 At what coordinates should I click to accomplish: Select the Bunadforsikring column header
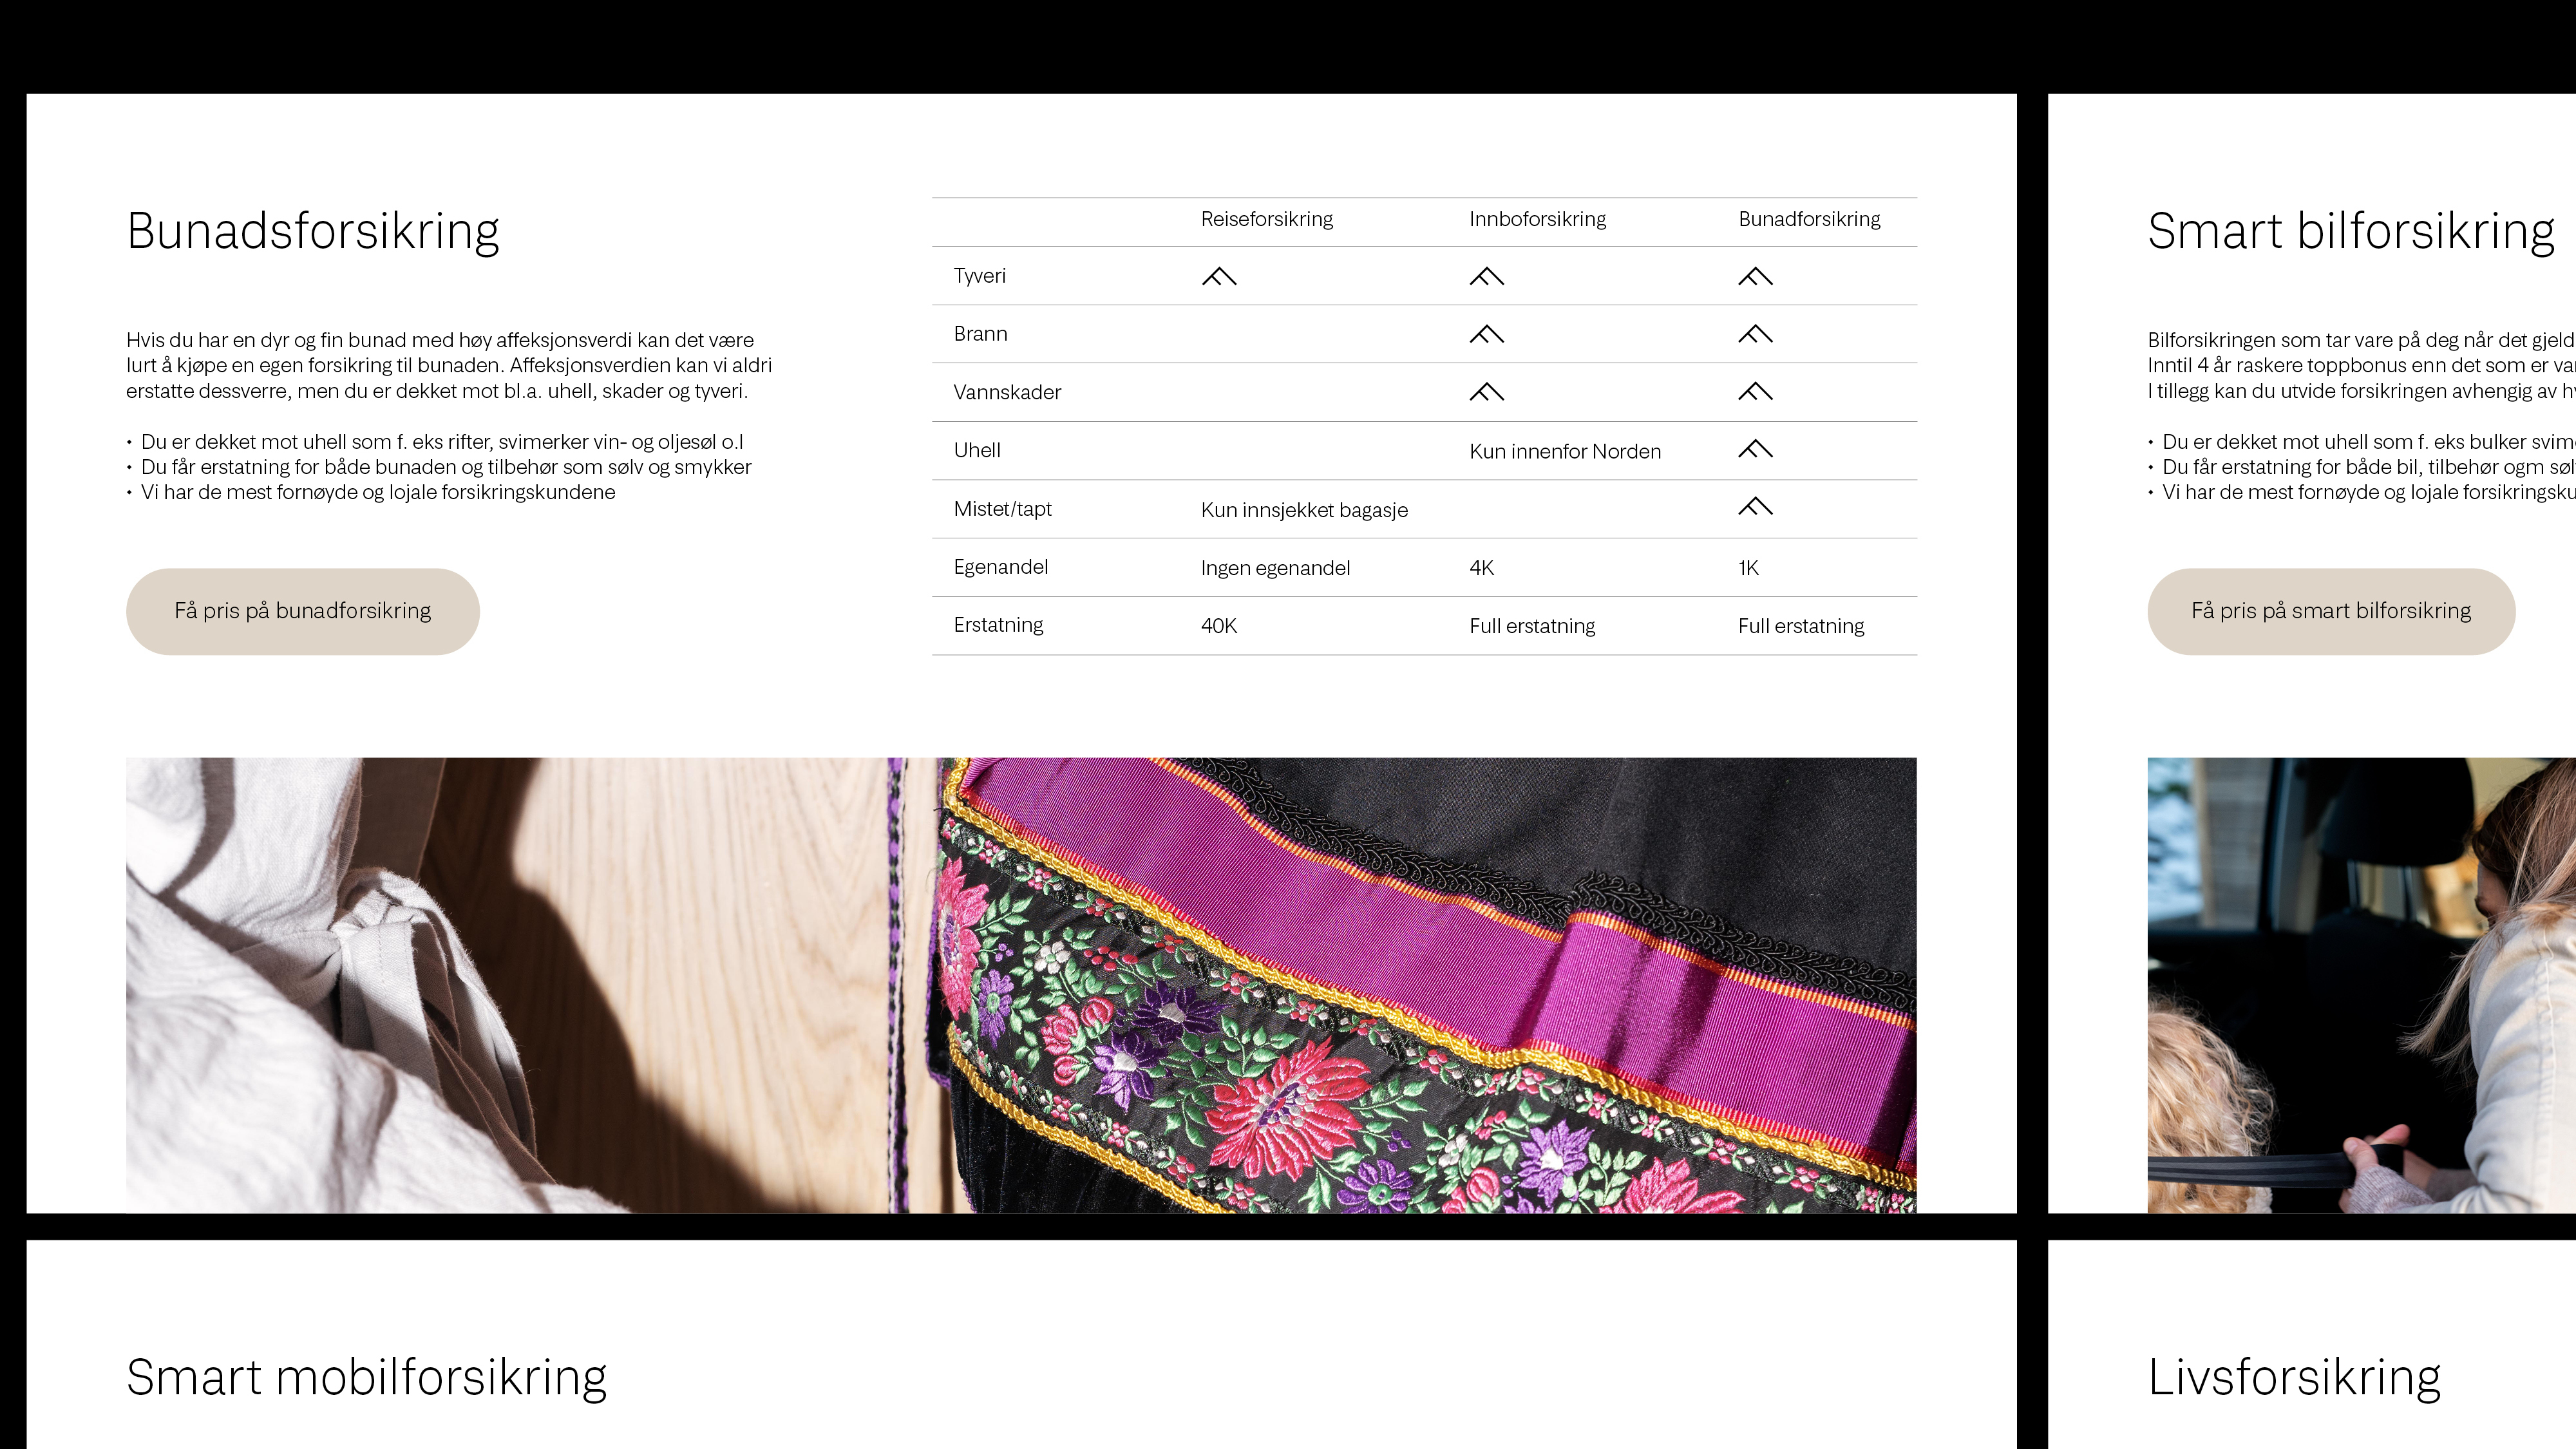pyautogui.click(x=1809, y=219)
